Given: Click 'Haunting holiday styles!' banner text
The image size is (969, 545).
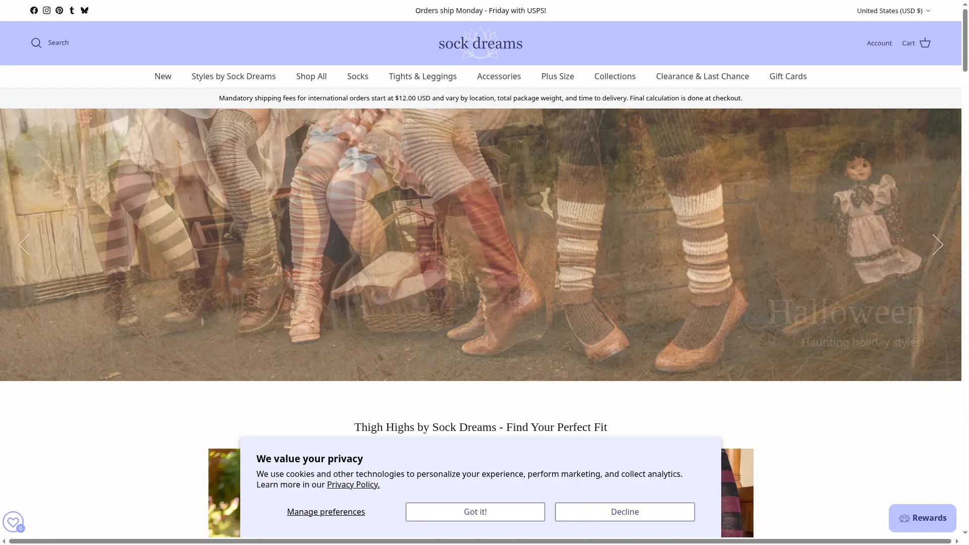Looking at the screenshot, I should (863, 342).
